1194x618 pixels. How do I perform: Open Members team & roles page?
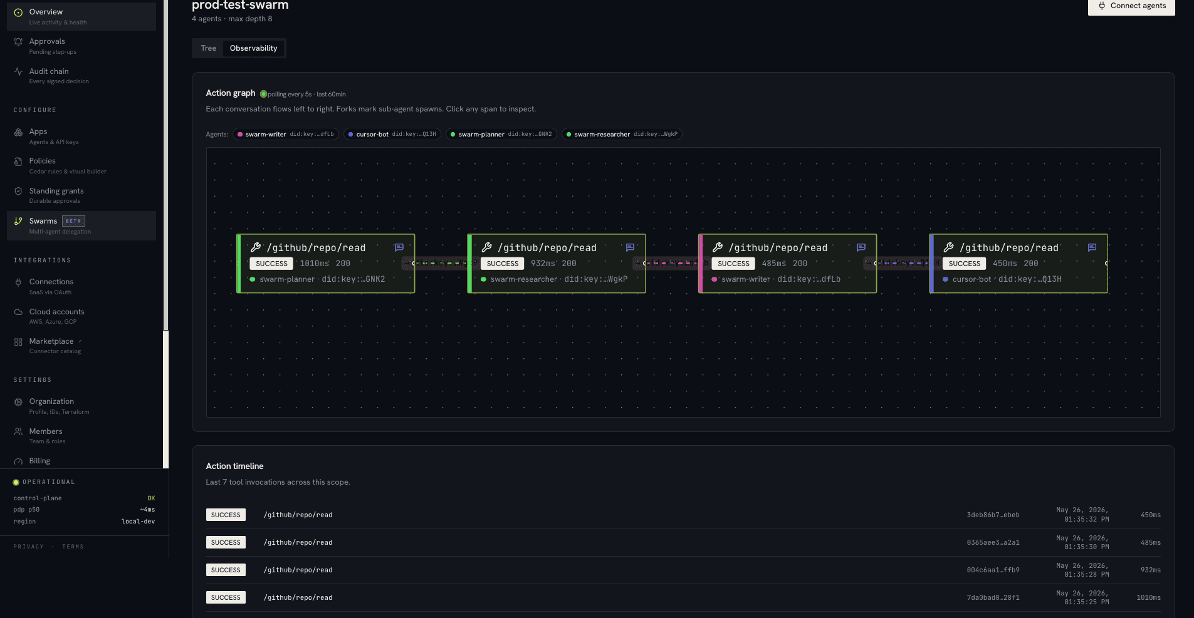(81, 436)
